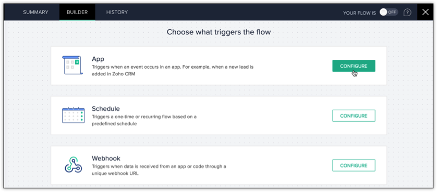The height and width of the screenshot is (192, 437).
Task: Click the Schedule calendar icon
Action: click(74, 115)
